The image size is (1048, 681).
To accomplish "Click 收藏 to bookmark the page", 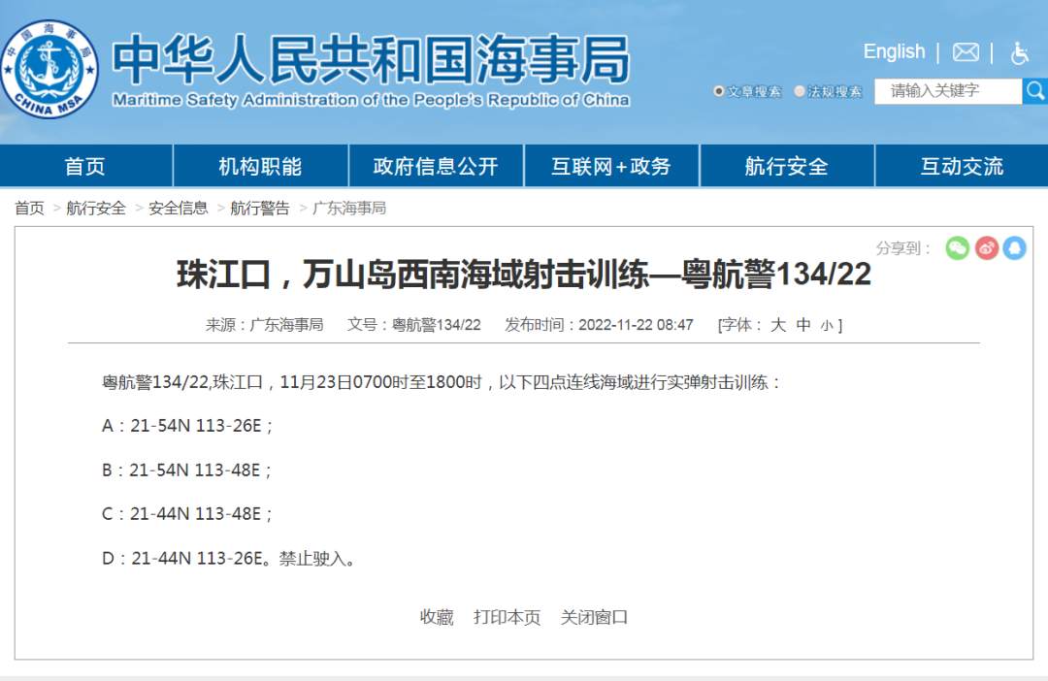I will point(437,617).
